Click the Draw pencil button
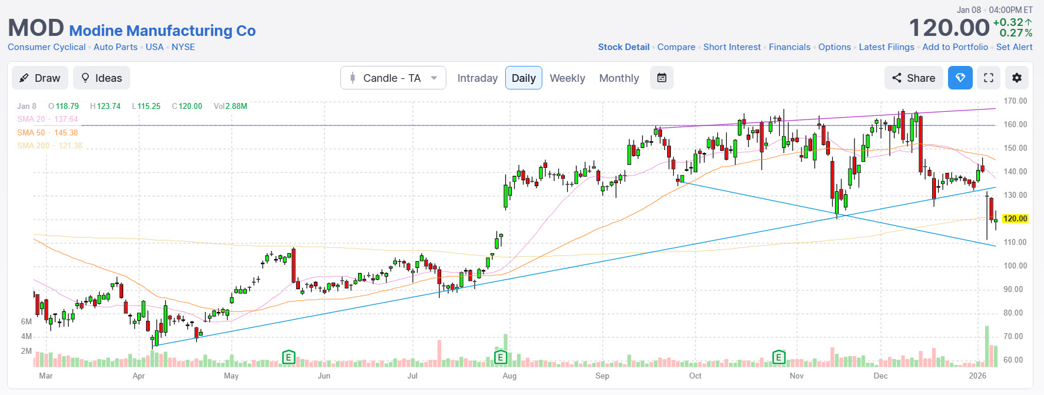Screen dimensions: 1044x395 tap(40, 78)
